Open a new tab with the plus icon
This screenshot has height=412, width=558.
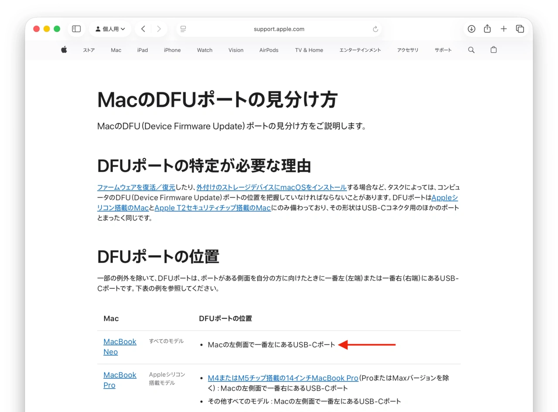(x=504, y=29)
